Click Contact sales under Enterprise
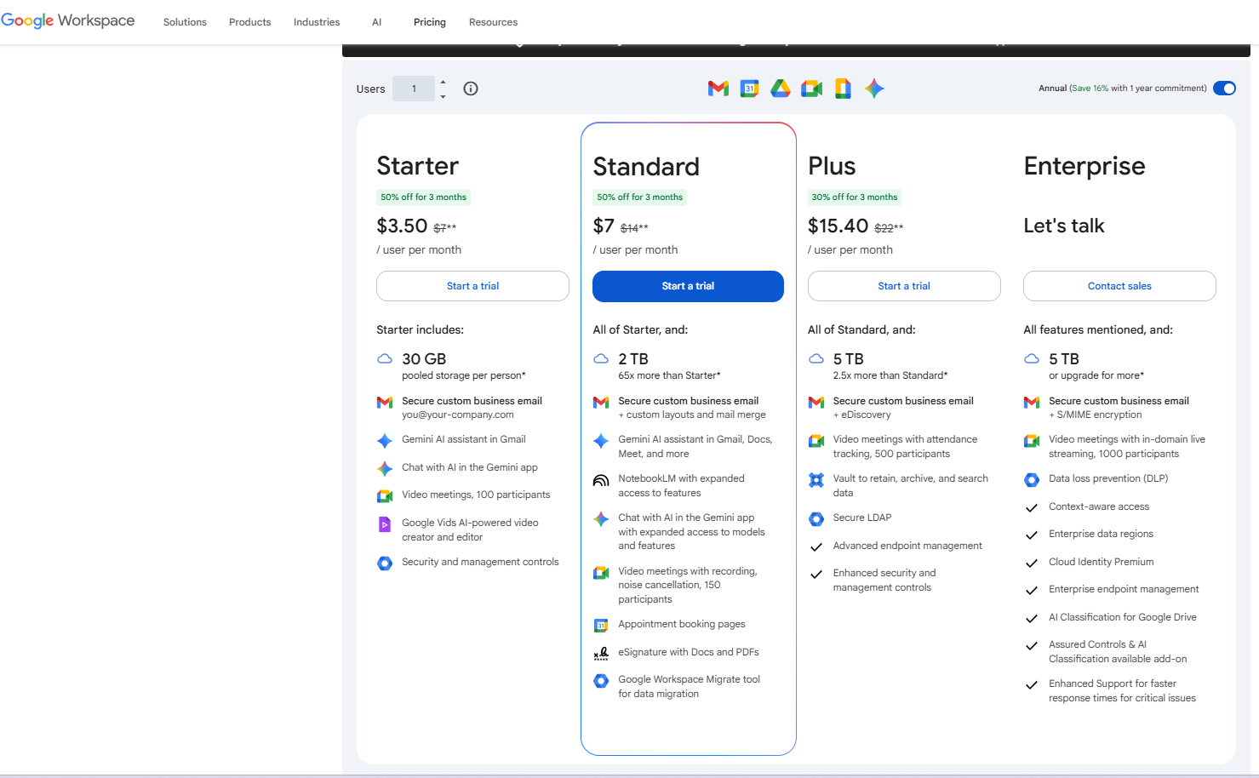 point(1119,286)
